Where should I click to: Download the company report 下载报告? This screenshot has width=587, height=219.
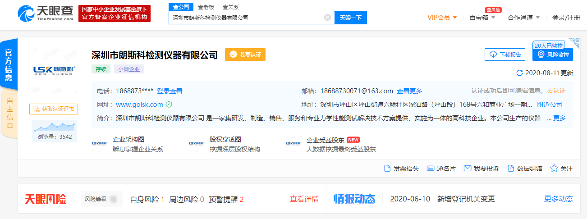coord(505,55)
